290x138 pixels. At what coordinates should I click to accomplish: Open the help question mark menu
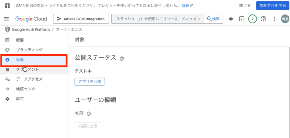click(x=263, y=19)
